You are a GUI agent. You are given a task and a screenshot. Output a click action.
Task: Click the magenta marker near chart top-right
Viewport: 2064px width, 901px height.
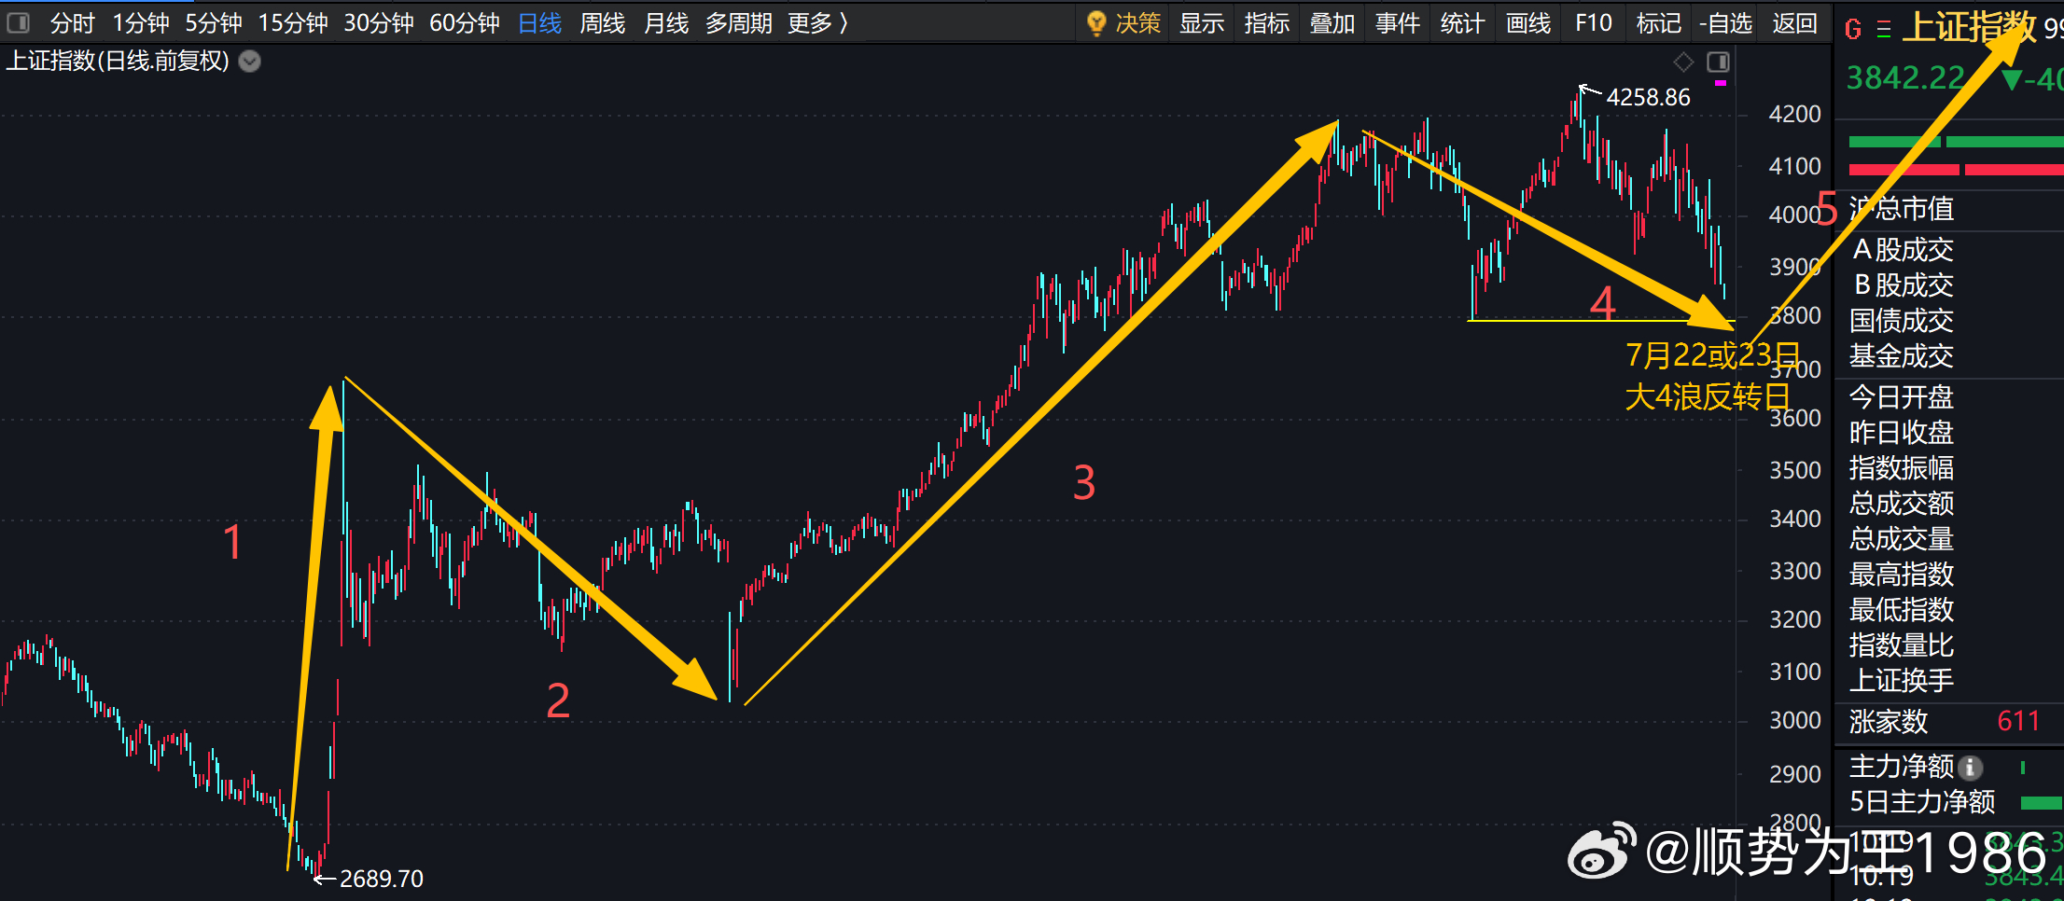coord(1721,83)
